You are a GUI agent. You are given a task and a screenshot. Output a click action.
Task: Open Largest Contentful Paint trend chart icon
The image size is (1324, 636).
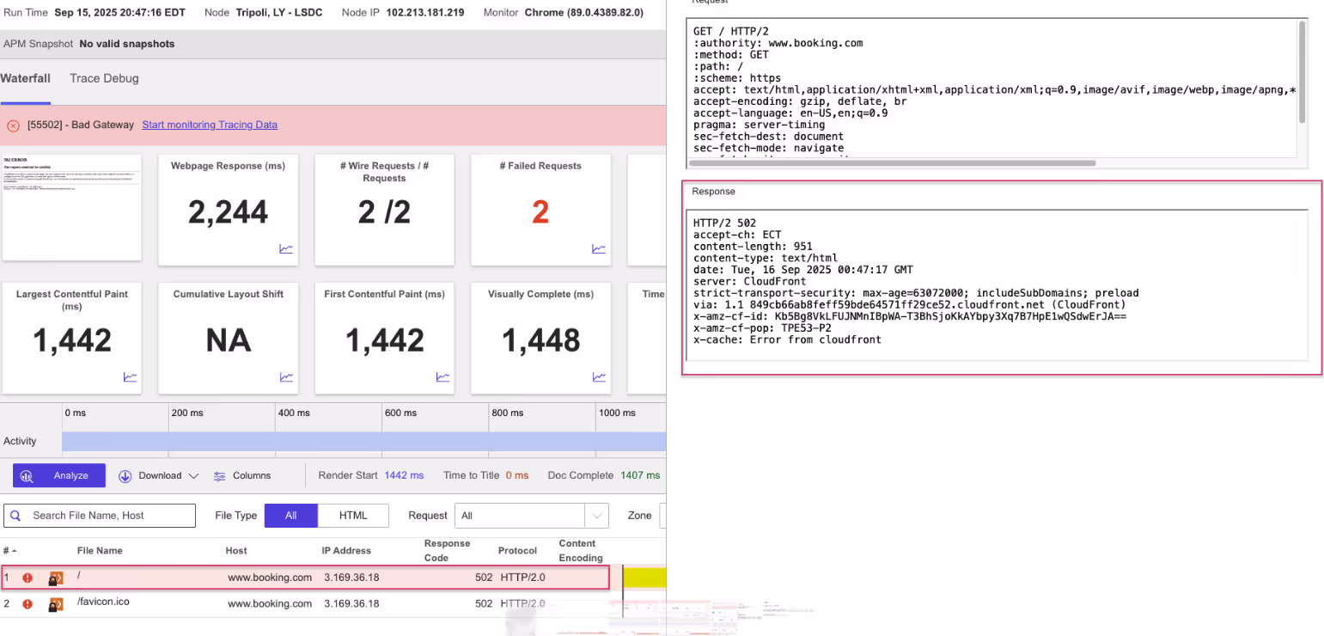point(130,377)
